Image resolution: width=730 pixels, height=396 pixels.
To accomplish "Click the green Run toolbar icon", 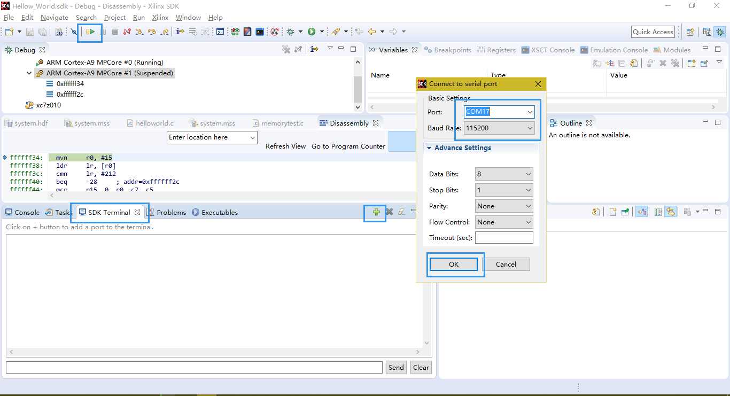I will pos(312,32).
